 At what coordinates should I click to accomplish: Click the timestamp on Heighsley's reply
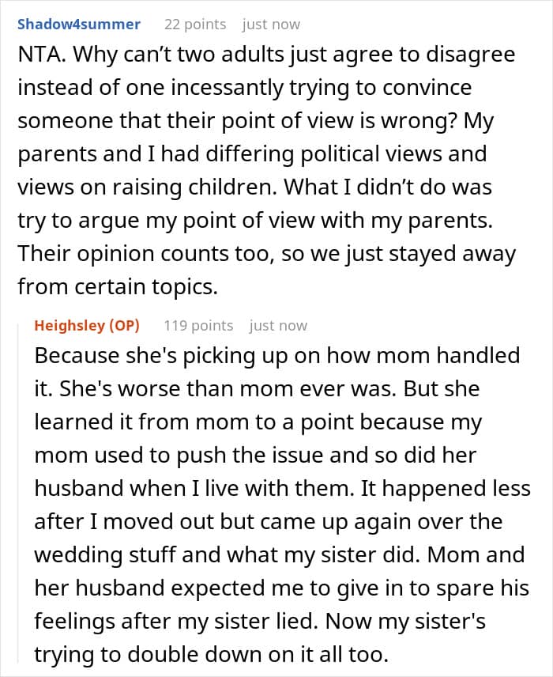pyautogui.click(x=278, y=326)
